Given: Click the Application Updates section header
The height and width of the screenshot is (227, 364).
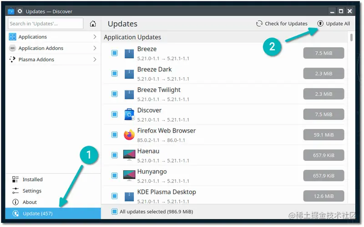Looking at the screenshot, I should [132, 37].
